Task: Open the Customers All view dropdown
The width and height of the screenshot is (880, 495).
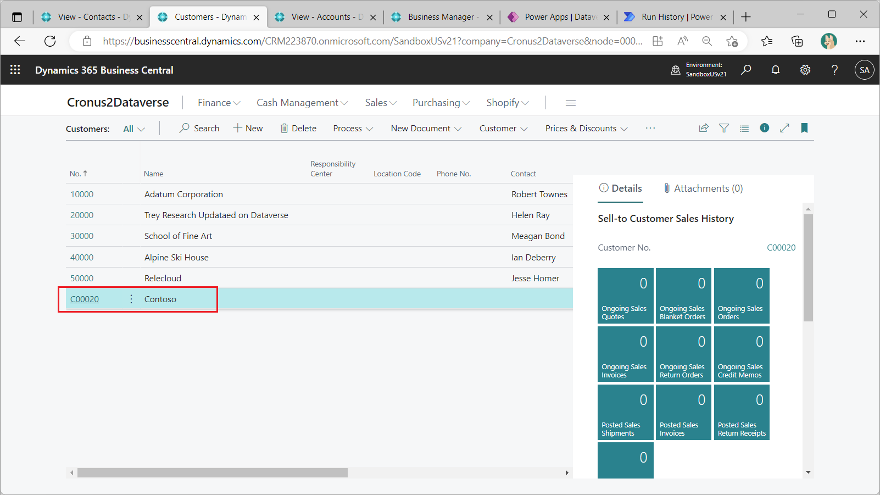Action: tap(133, 129)
